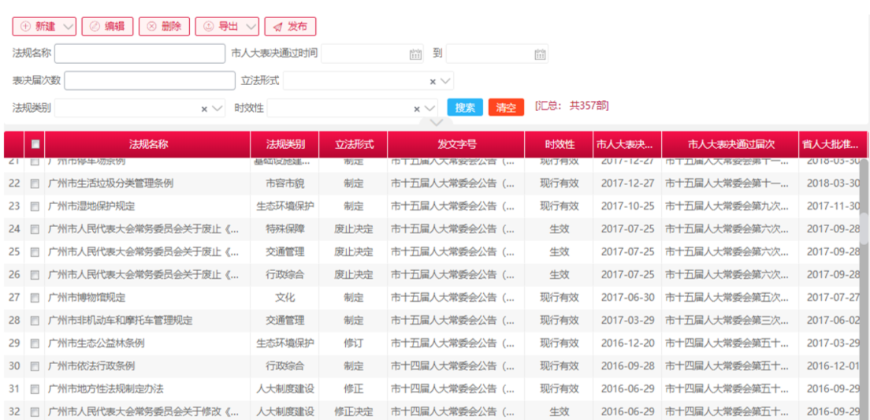Click the 编辑 (Edit) toolbar button
Image resolution: width=870 pixels, height=420 pixels.
(x=106, y=26)
